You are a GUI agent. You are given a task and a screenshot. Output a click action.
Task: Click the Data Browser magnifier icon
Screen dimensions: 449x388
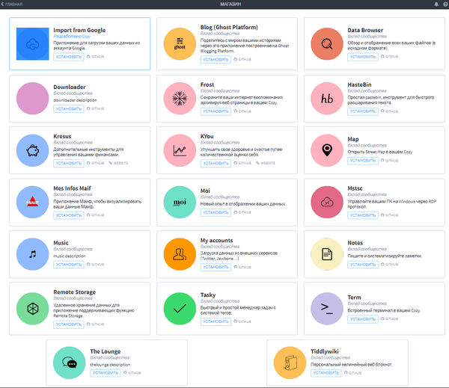coord(327,44)
